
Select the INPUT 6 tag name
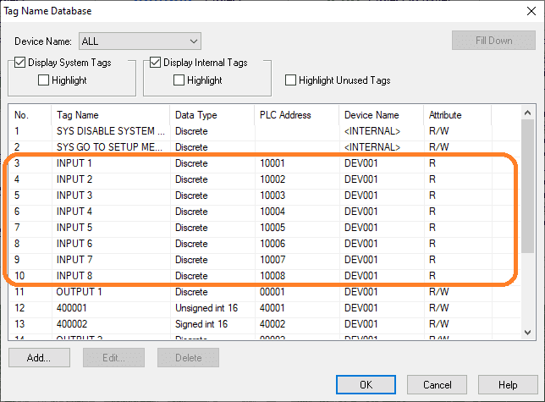(x=74, y=244)
